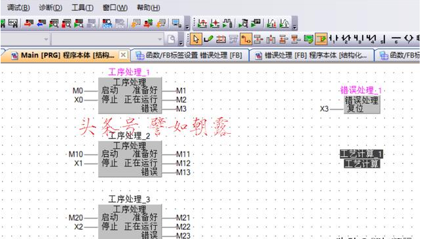Insert open branch contact numbered 3

click(x=359, y=39)
